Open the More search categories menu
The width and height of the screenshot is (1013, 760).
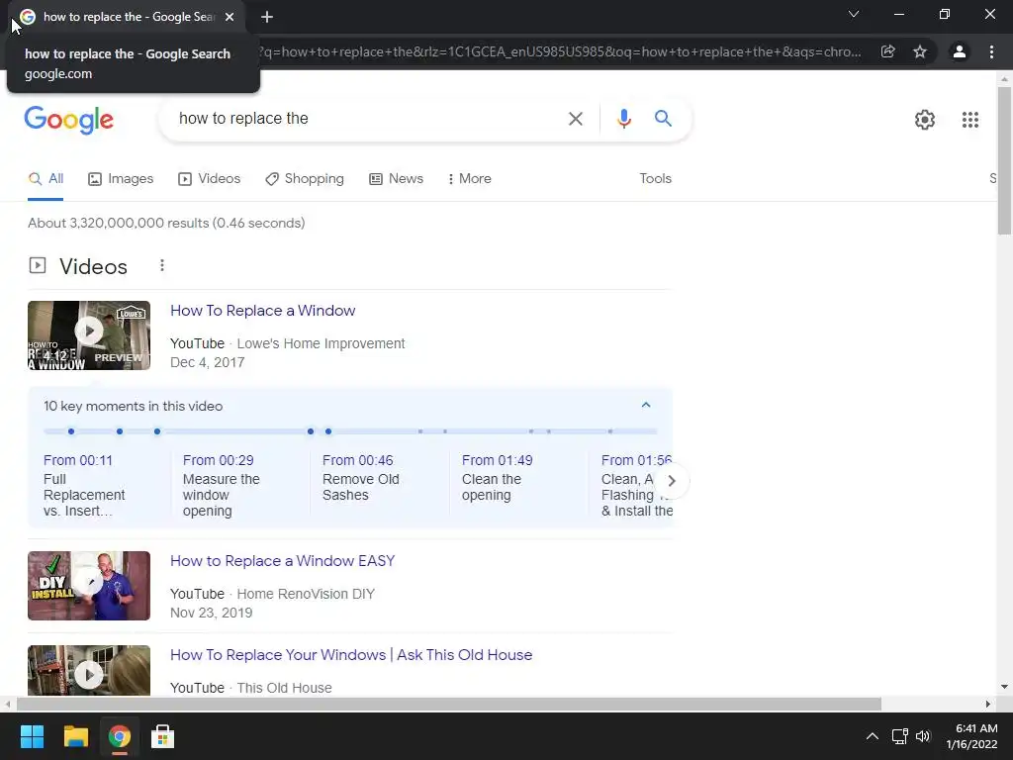(x=470, y=179)
